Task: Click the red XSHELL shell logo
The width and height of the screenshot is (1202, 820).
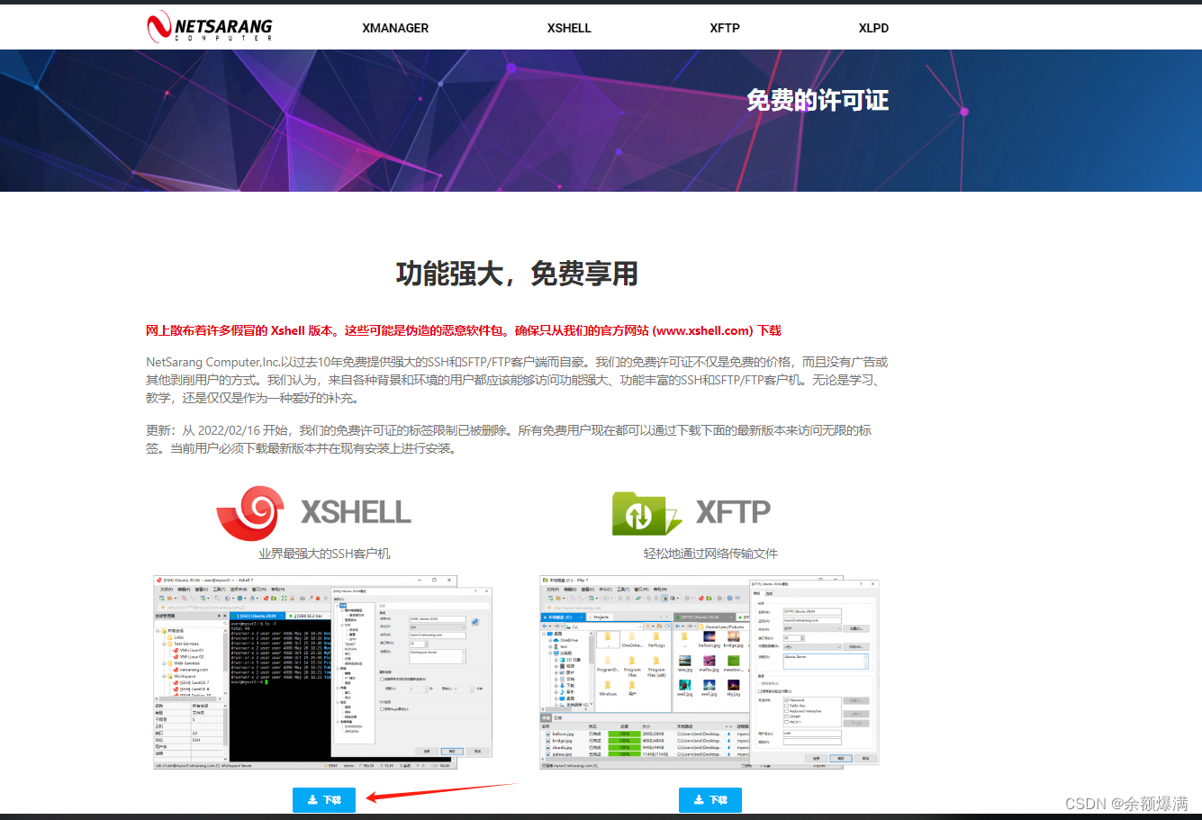Action: click(x=251, y=513)
